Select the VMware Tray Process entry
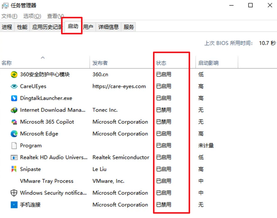Viewport: 277px width, 218px height. click(47, 181)
